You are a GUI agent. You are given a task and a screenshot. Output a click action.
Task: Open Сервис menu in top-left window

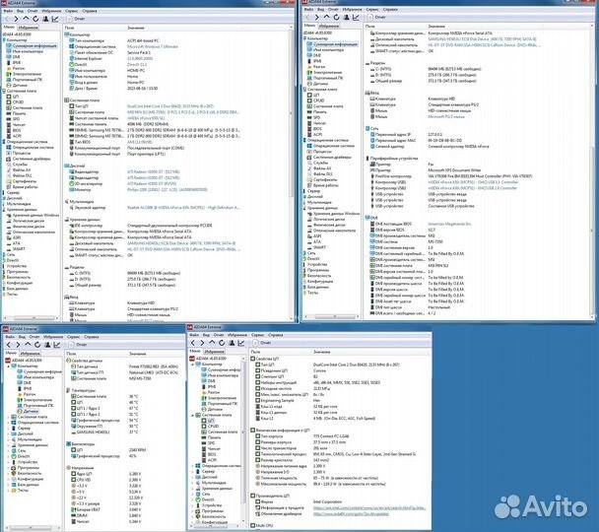(72, 11)
